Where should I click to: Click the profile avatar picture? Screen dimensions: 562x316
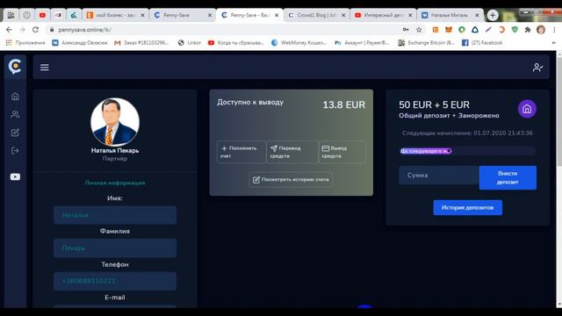pyautogui.click(x=115, y=122)
